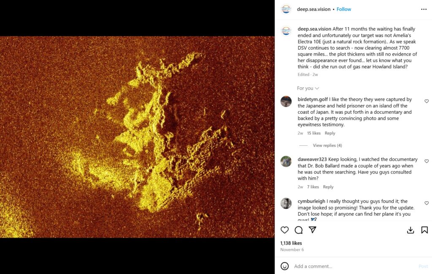Follow the deep.sea.vision account
This screenshot has height=274, width=432.
click(x=344, y=9)
